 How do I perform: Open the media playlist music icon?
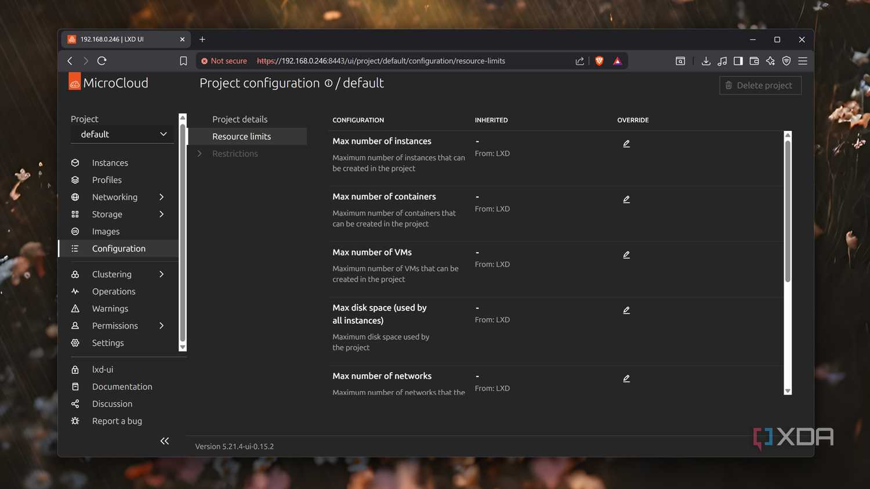point(722,61)
